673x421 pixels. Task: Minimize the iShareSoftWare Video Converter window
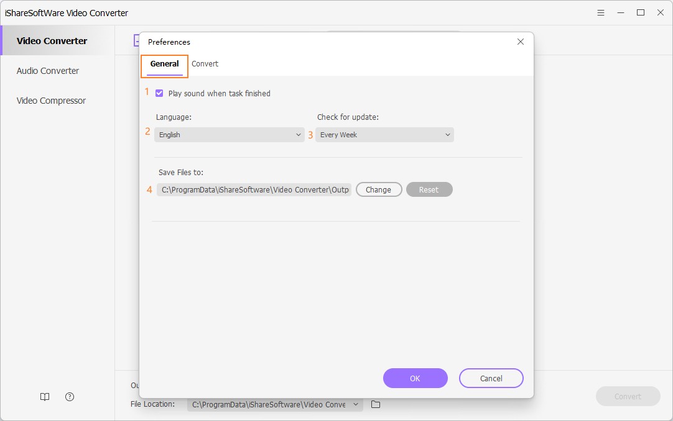(621, 13)
